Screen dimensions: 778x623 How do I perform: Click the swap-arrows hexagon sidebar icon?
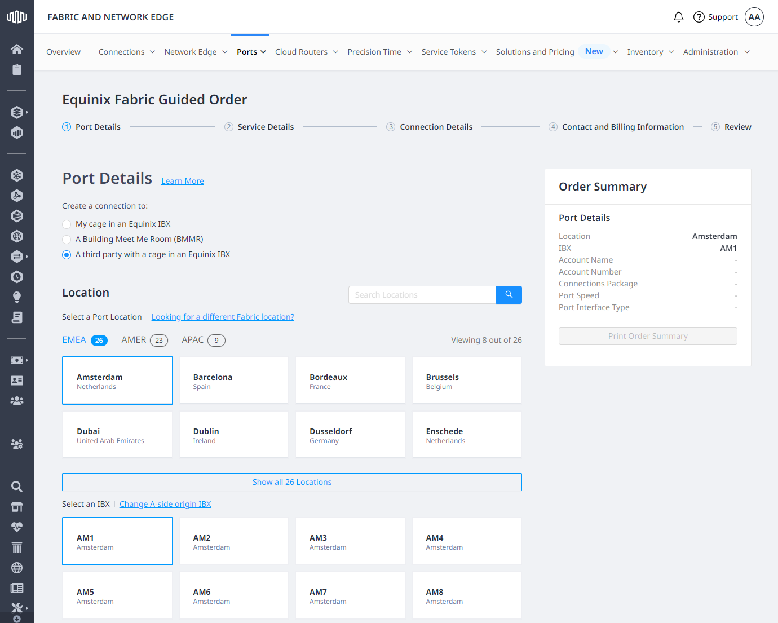point(17,257)
